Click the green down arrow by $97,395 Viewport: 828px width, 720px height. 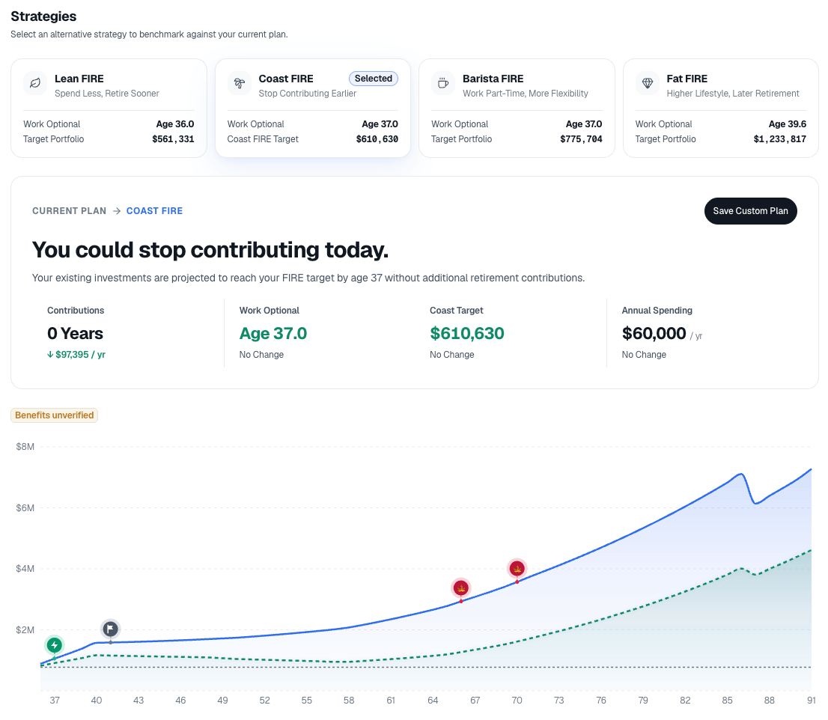50,355
